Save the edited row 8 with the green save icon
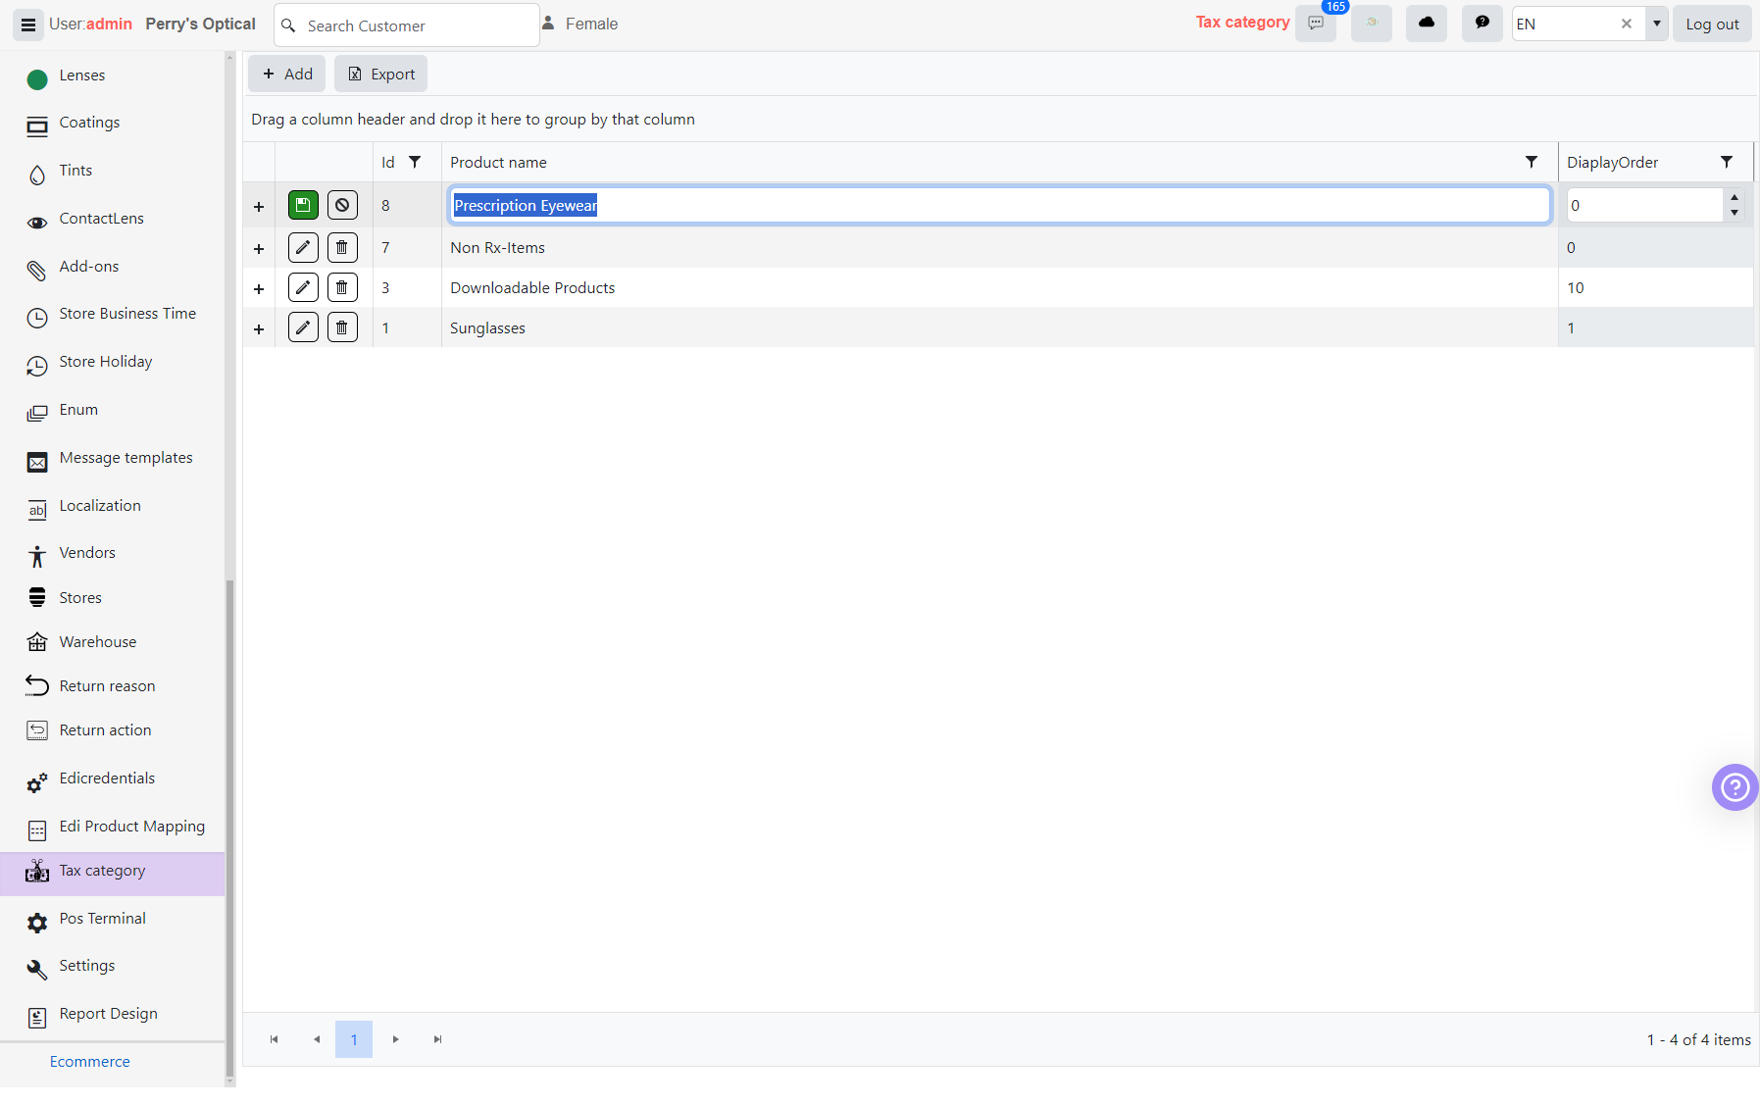This screenshot has height=1105, width=1760. (303, 205)
